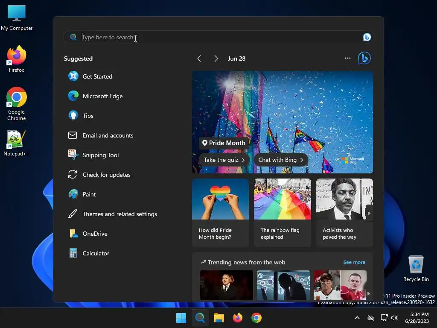Open trending news thumbnail of football players
The height and width of the screenshot is (328, 437).
(x=340, y=285)
